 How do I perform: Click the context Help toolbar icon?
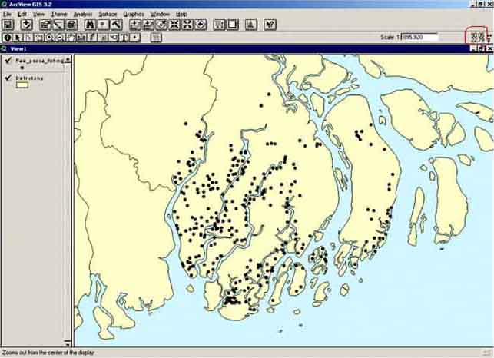tap(270, 25)
